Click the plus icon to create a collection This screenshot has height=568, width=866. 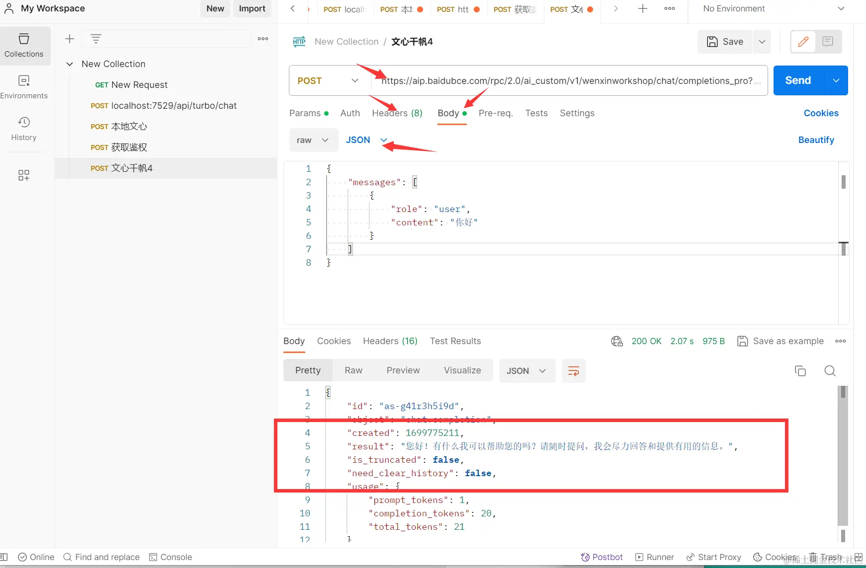click(70, 39)
